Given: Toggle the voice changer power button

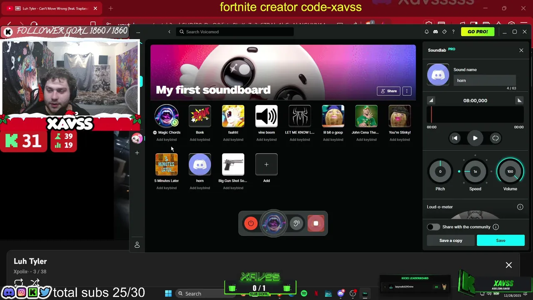Looking at the screenshot, I should 251,223.
